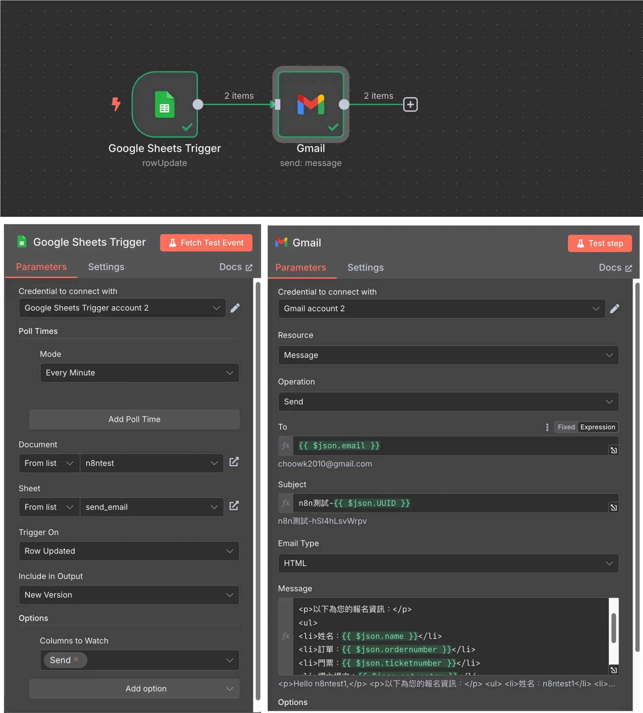This screenshot has width=643, height=713.
Task: Click into the Subject expression field
Action: click(450, 503)
